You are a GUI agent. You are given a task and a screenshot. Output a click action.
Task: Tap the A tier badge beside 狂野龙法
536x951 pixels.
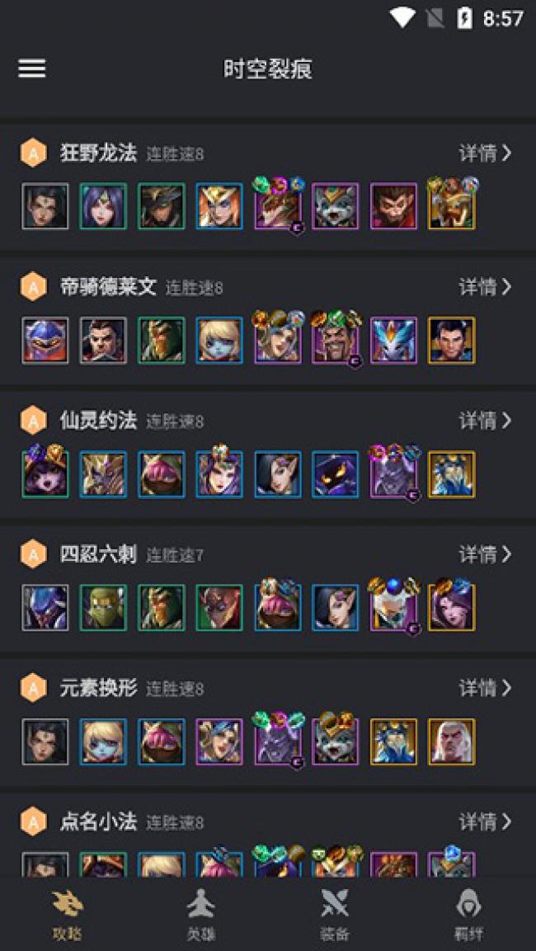coord(33,153)
